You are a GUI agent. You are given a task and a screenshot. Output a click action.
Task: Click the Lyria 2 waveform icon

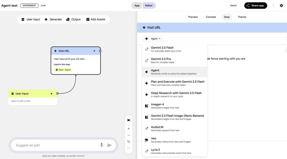tap(147, 151)
